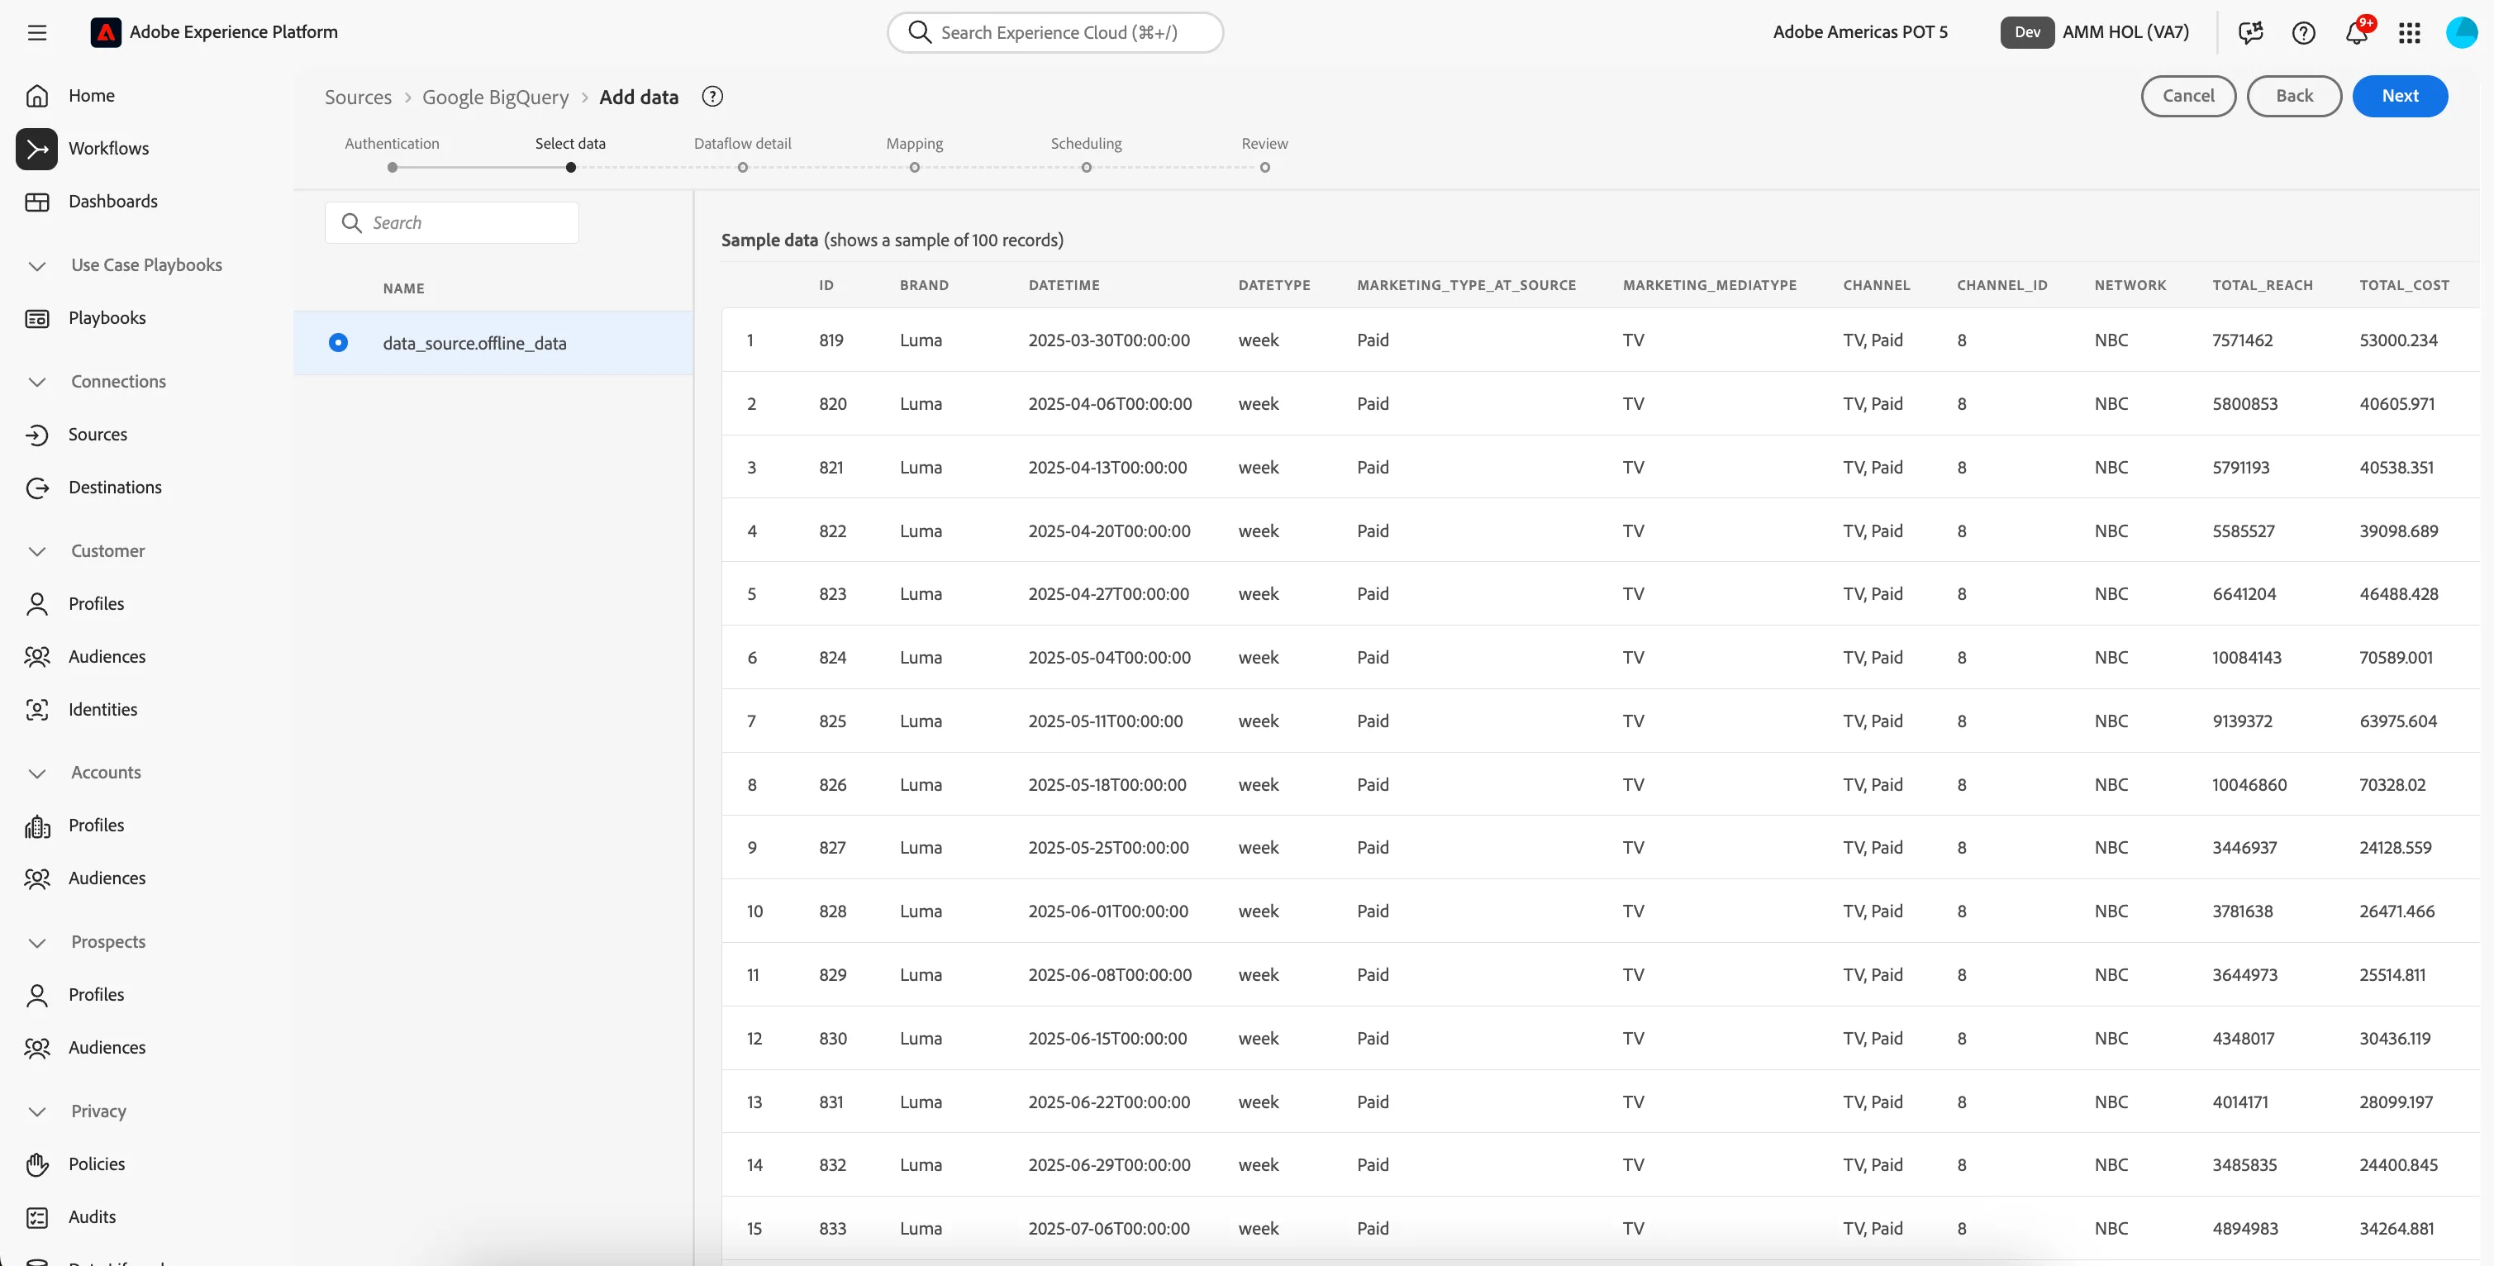Open Playbooks in sidebar
This screenshot has width=2494, height=1266.
tap(107, 317)
